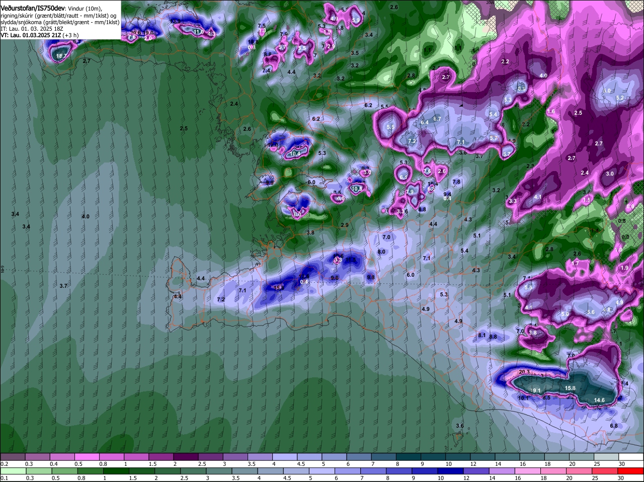The height and width of the screenshot is (482, 644).
Task: Click the 6.7 value on the map
Action: point(437,119)
